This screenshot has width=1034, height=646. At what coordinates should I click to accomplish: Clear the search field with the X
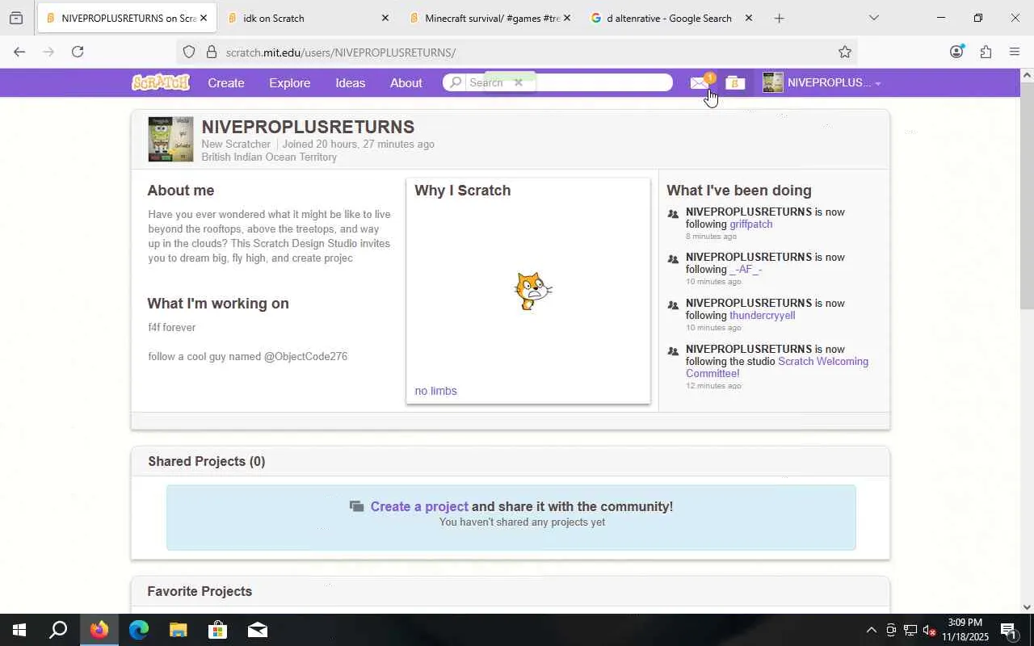519,82
